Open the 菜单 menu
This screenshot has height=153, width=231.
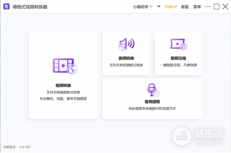[x=197, y=7]
